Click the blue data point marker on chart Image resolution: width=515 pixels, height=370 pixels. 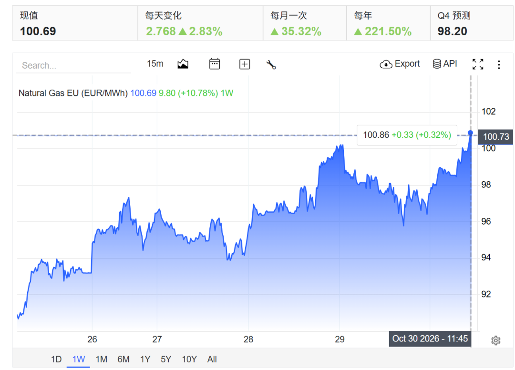470,133
